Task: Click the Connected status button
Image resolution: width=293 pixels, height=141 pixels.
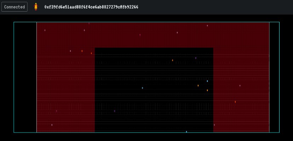Action: point(15,7)
